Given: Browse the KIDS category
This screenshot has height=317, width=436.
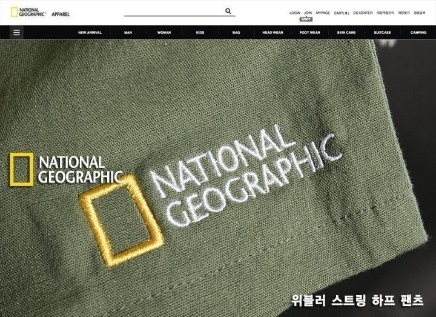Looking at the screenshot, I should [200, 33].
